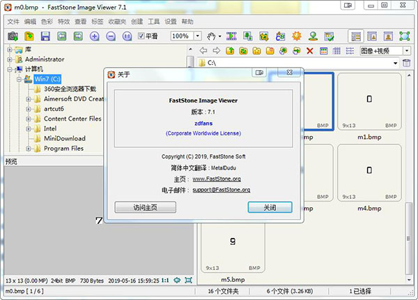Expand the artcut6 folder node
418x300 pixels.
coord(29,109)
